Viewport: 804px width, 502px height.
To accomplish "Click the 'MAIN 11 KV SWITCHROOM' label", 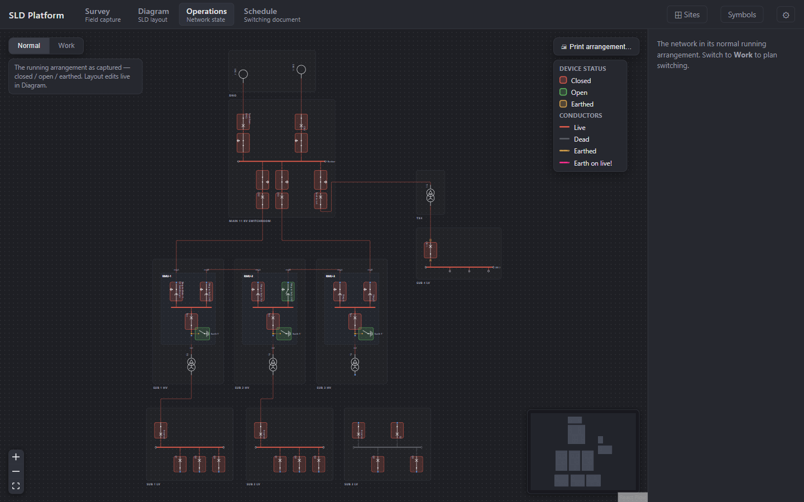I will click(x=250, y=221).
